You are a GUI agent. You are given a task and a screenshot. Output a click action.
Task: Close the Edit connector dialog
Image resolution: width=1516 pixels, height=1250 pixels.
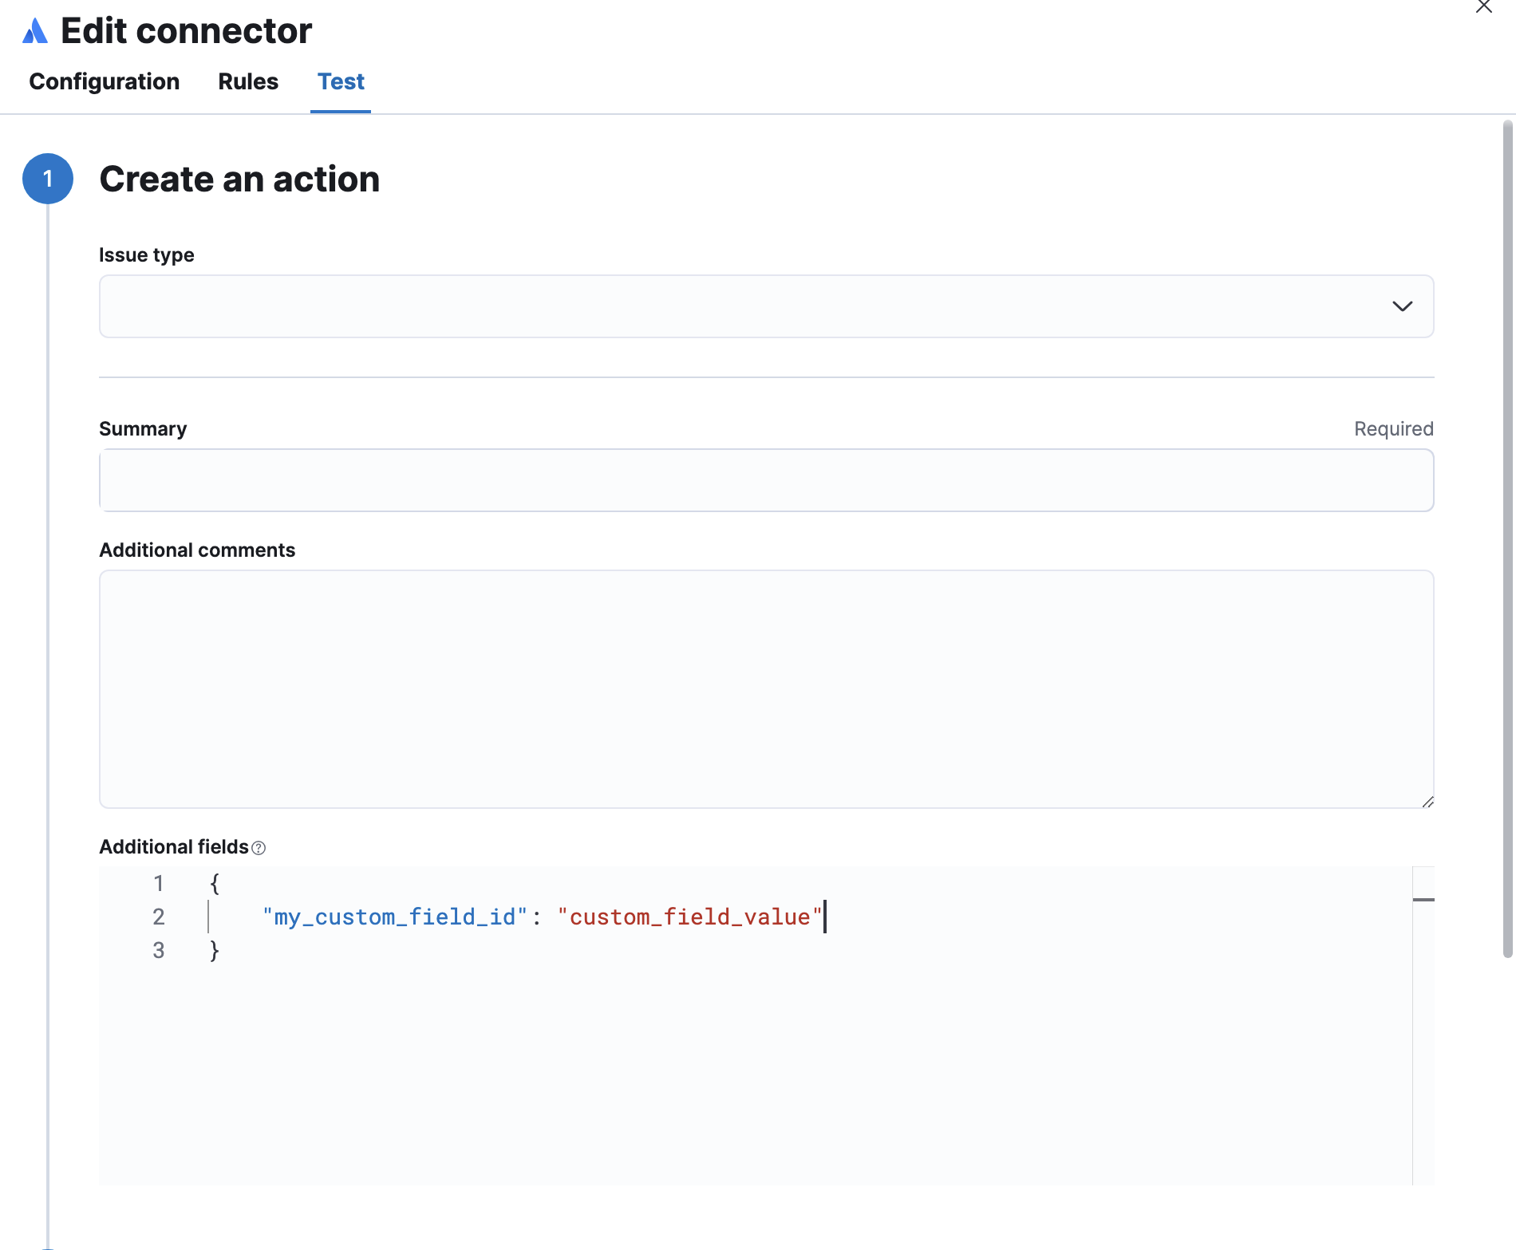[1485, 8]
